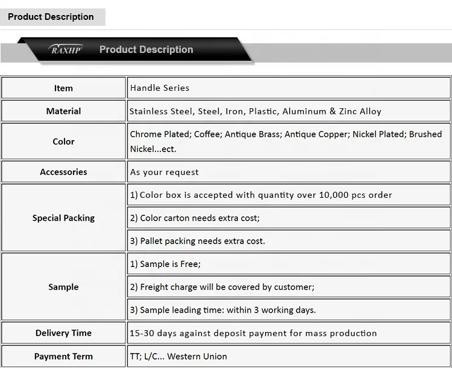Click the Freight charge covered by customer row
Screen dimensions: 452x368
click(222, 287)
